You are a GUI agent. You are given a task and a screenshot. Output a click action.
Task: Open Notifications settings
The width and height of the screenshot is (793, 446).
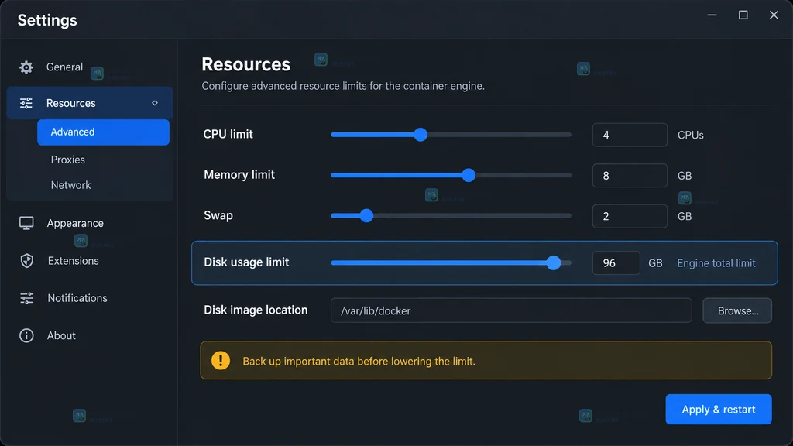pos(77,298)
